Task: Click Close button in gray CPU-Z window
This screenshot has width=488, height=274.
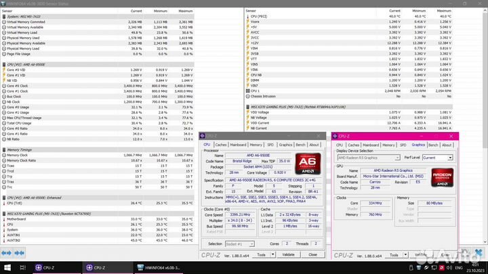Action: point(312,254)
